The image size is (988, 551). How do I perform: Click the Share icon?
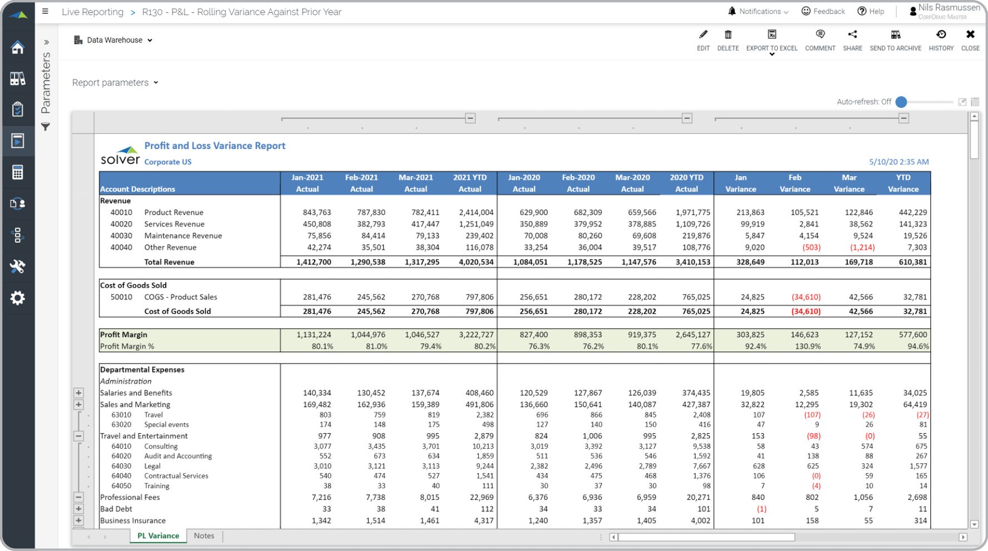[x=852, y=35]
